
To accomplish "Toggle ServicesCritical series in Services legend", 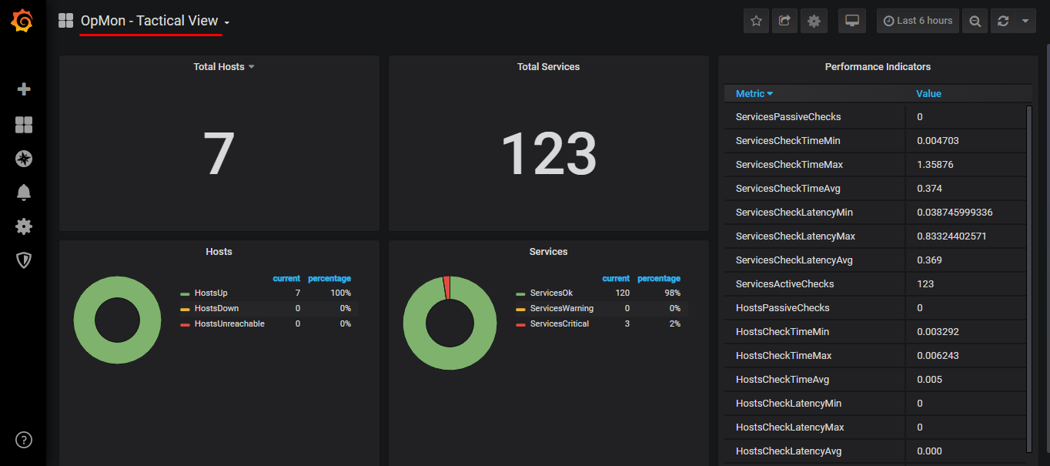I will point(559,324).
